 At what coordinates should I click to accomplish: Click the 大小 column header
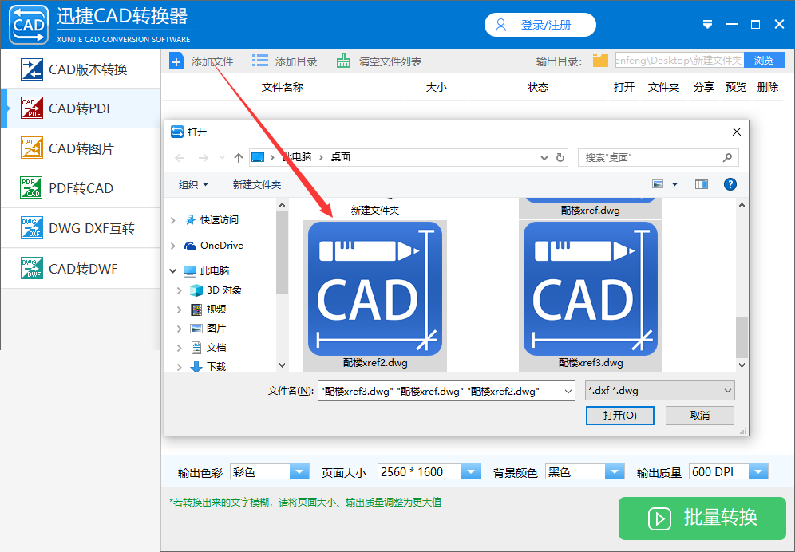click(436, 87)
